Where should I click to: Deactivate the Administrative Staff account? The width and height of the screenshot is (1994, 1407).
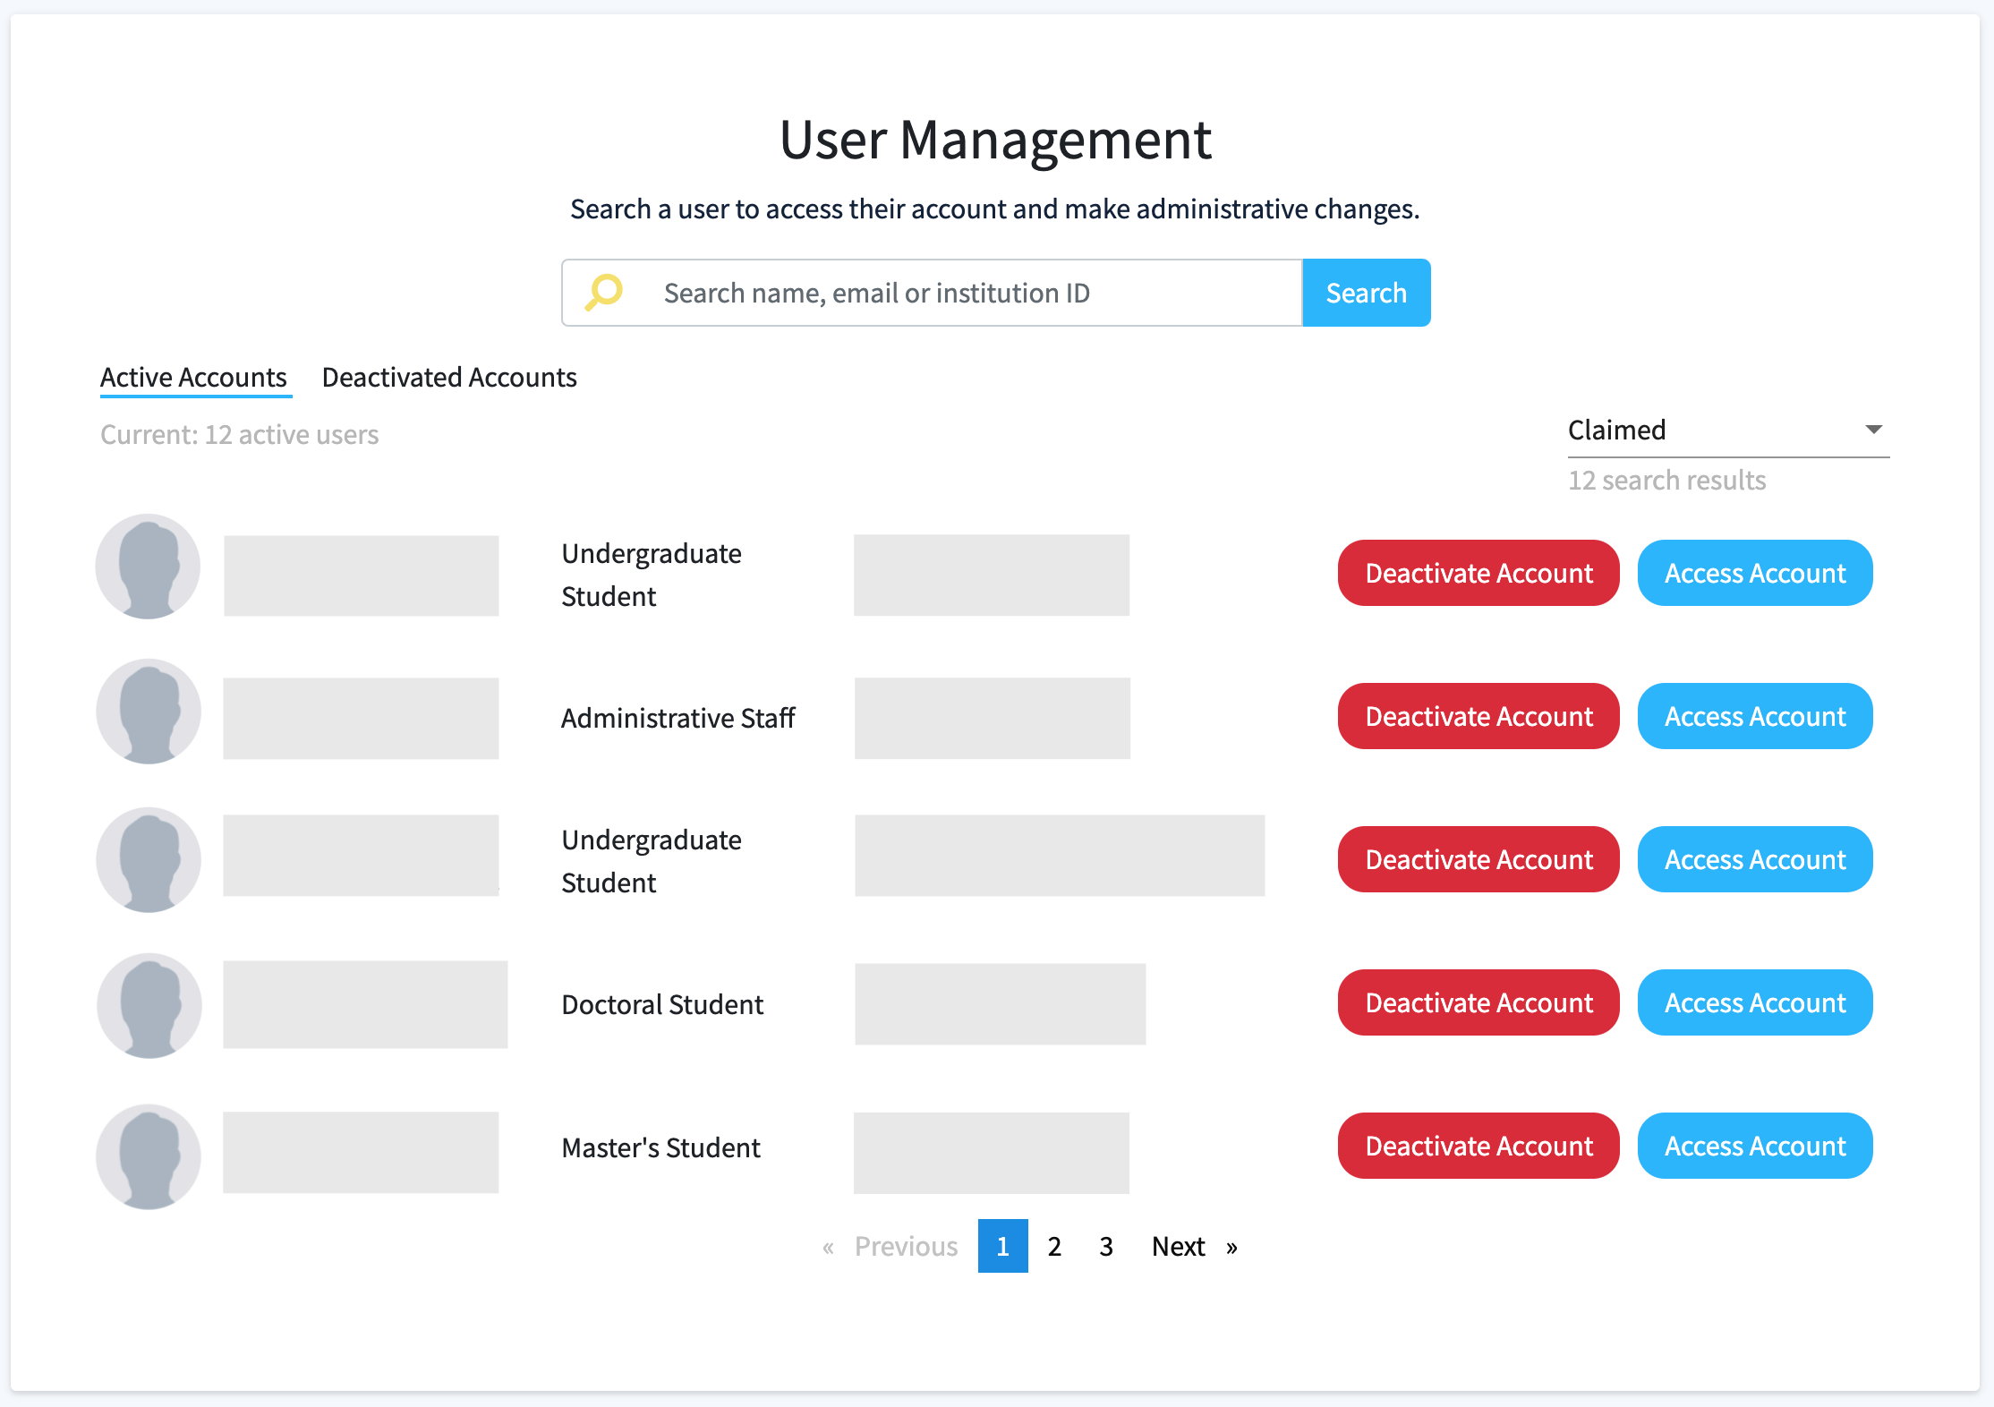pos(1478,716)
